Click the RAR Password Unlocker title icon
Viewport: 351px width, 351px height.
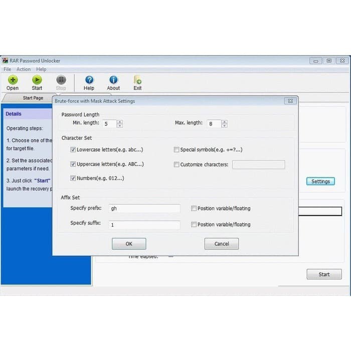[x=5, y=61]
